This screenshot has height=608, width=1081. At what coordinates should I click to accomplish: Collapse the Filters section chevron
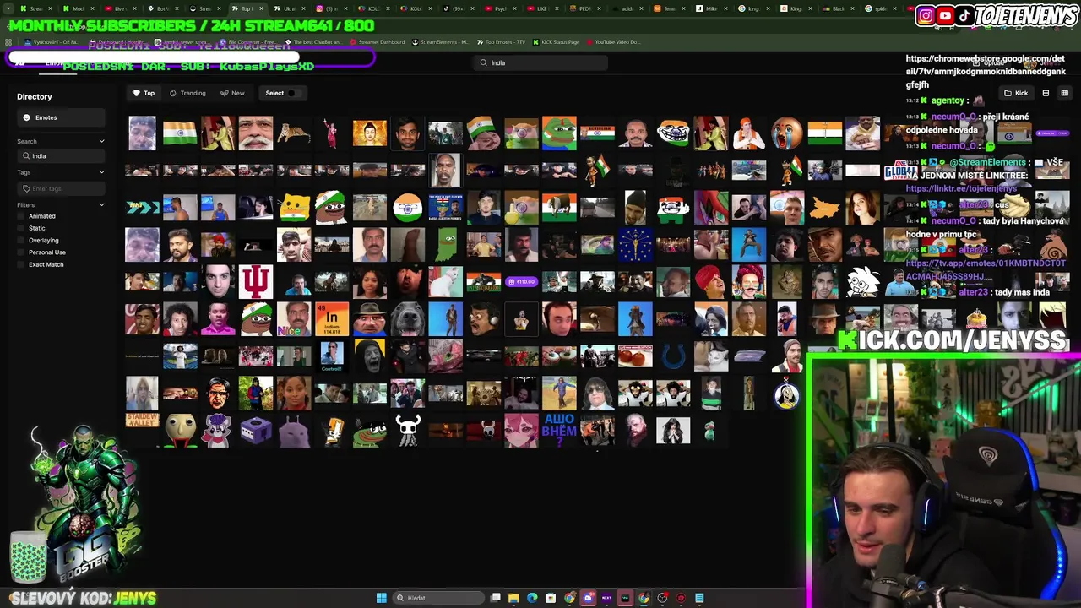(x=101, y=204)
